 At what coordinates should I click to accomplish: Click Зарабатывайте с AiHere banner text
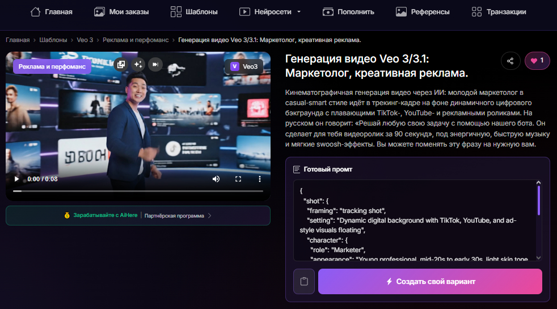pyautogui.click(x=105, y=215)
